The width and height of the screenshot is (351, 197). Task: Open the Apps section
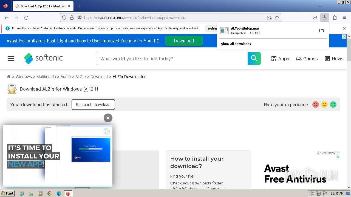tap(280, 59)
